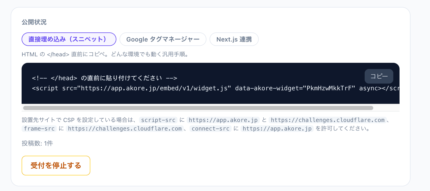Click the 公開状況 heading
Image resolution: width=430 pixels, height=191 pixels.
34,22
